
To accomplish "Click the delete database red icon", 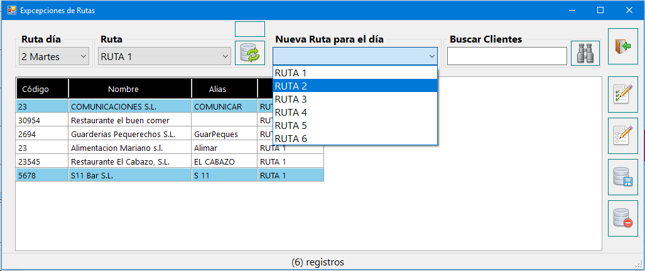I will point(623,218).
